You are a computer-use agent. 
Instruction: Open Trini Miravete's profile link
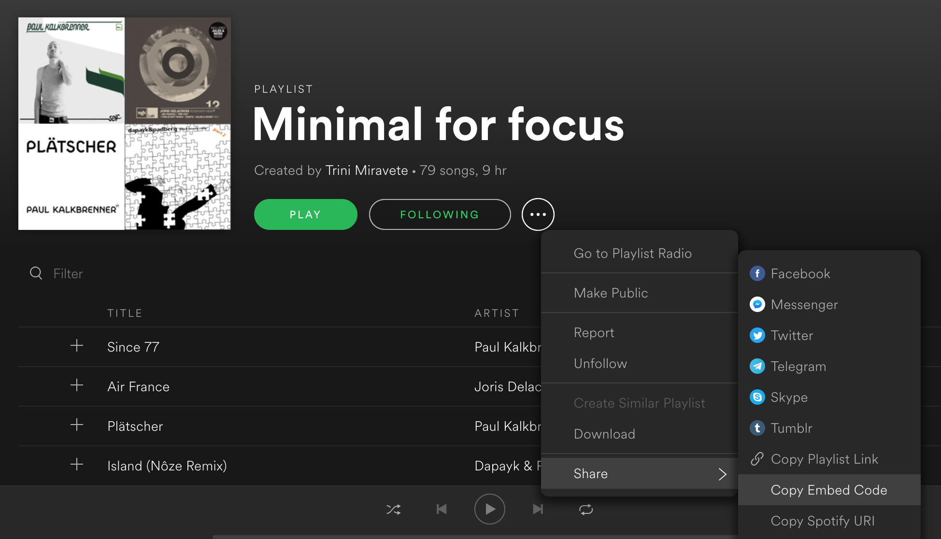click(366, 170)
